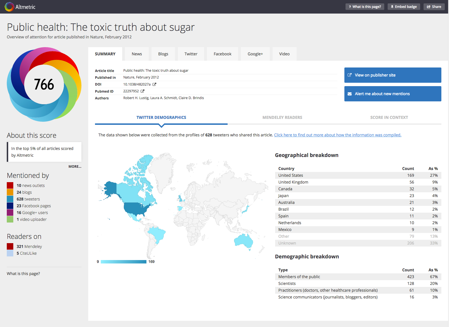Click the pale blue CiteULike swatch
The width and height of the screenshot is (449, 327).
point(10,253)
